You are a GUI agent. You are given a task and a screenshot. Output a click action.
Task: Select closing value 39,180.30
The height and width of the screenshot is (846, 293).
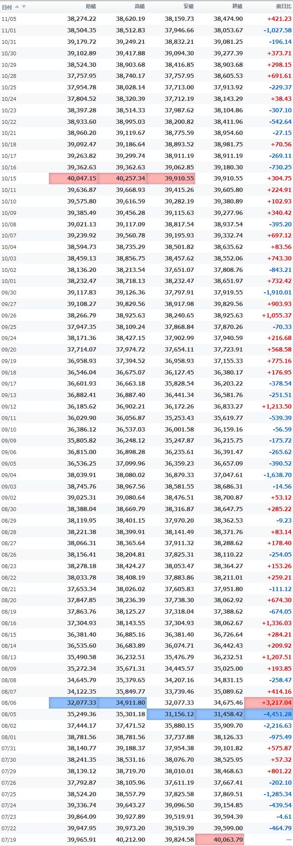228,167
